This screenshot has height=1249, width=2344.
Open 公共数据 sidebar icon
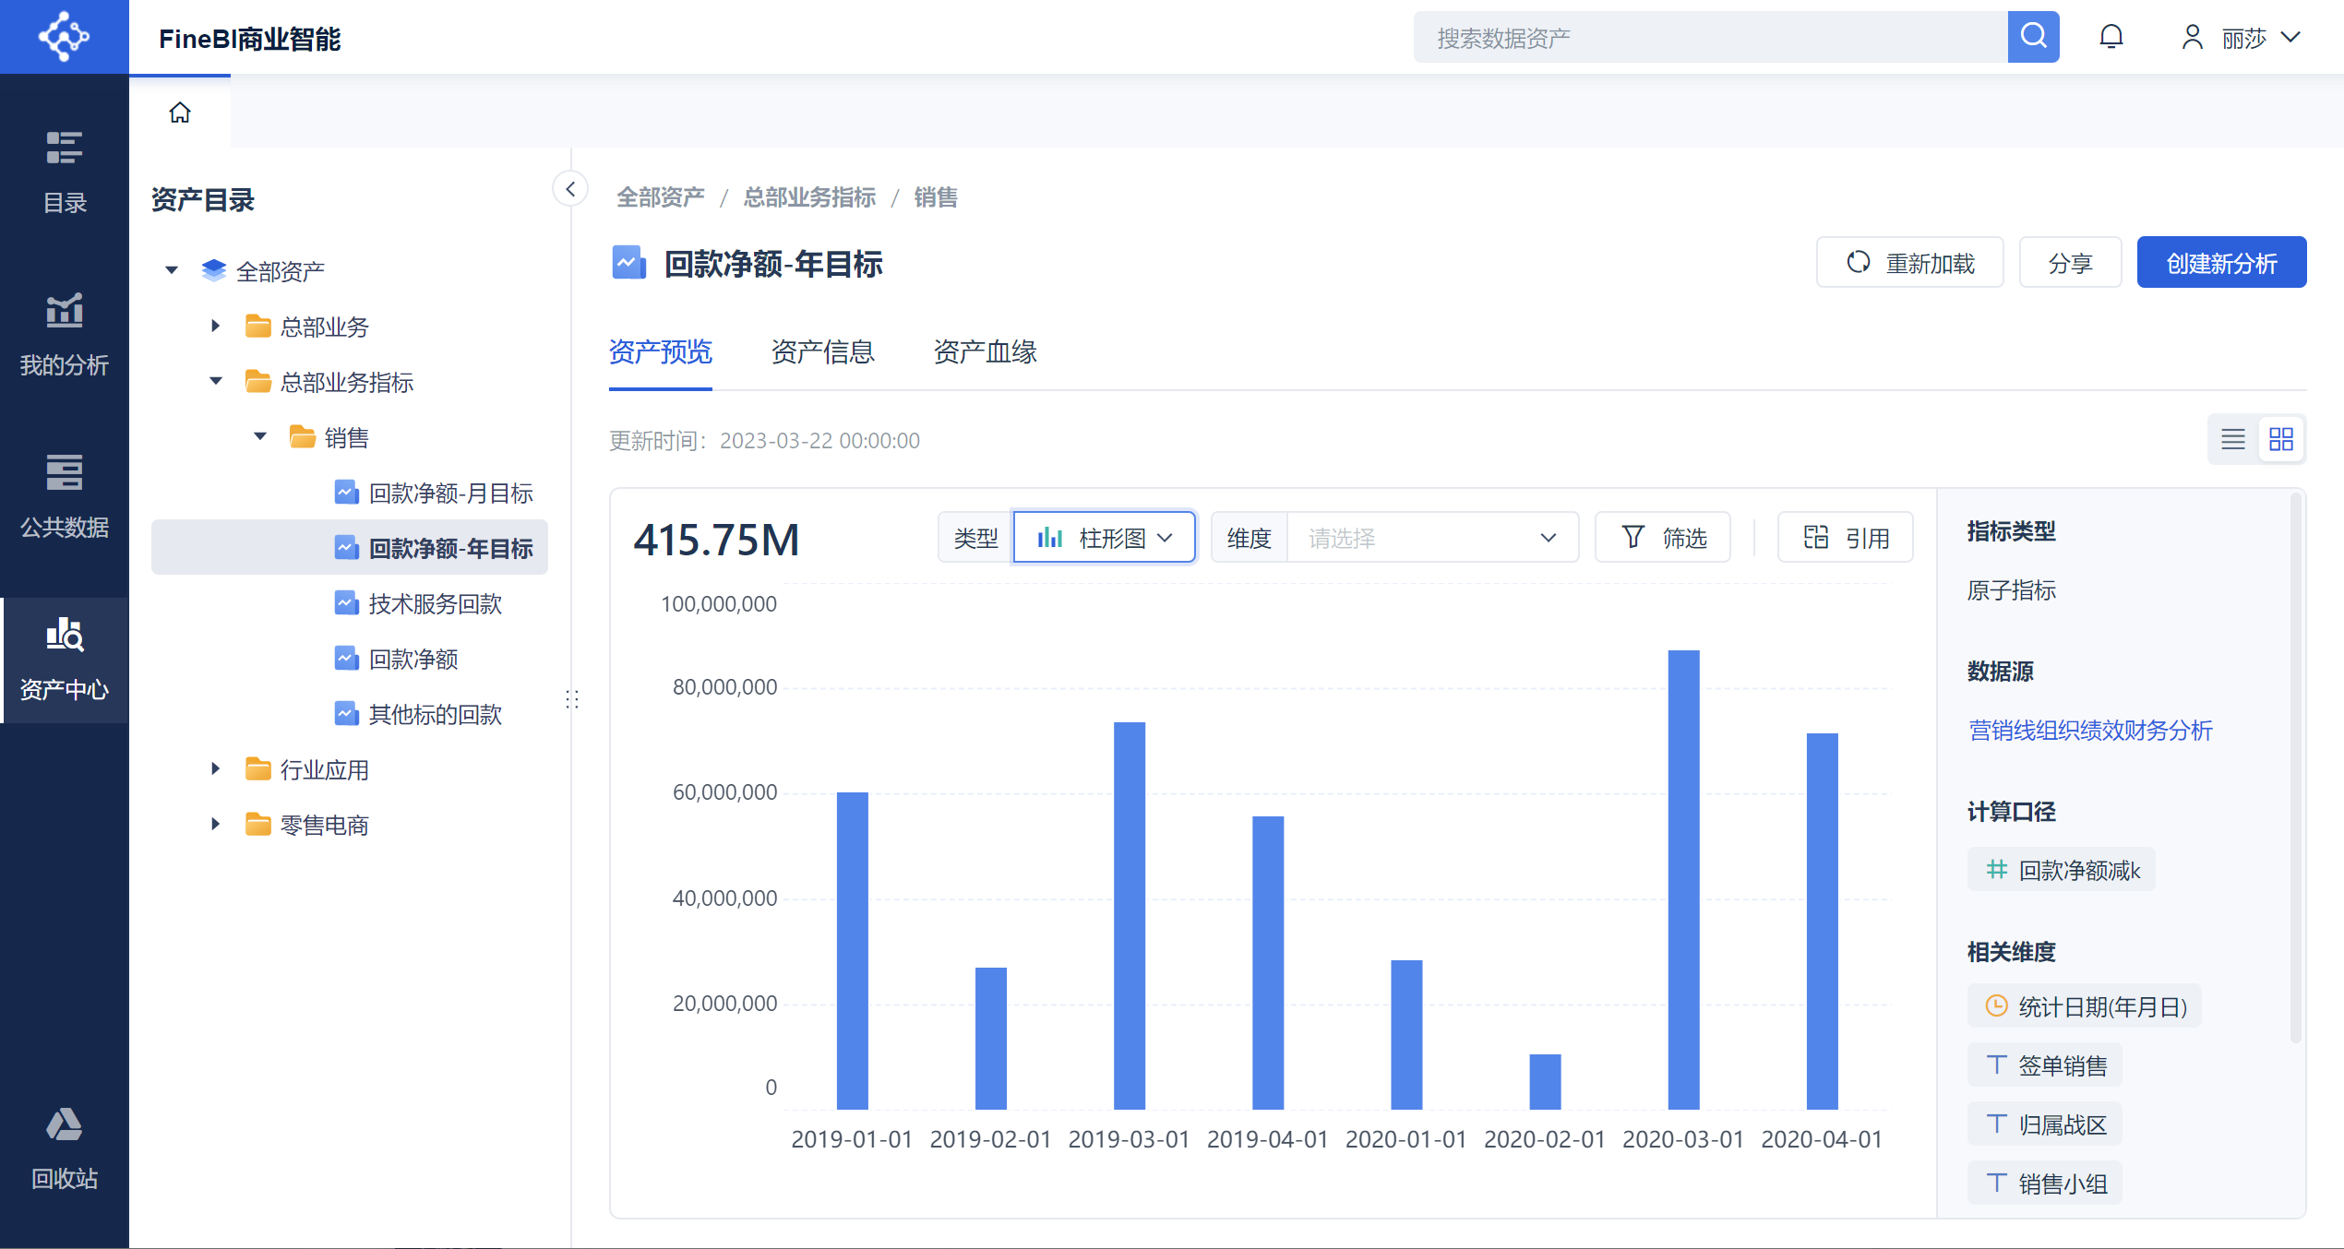pyautogui.click(x=65, y=497)
